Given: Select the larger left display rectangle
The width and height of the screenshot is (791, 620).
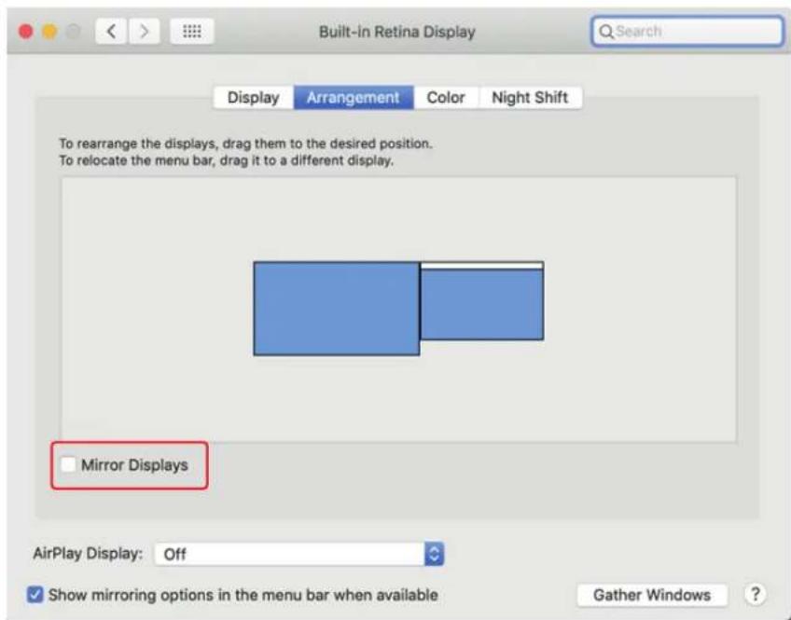Looking at the screenshot, I should pos(337,309).
